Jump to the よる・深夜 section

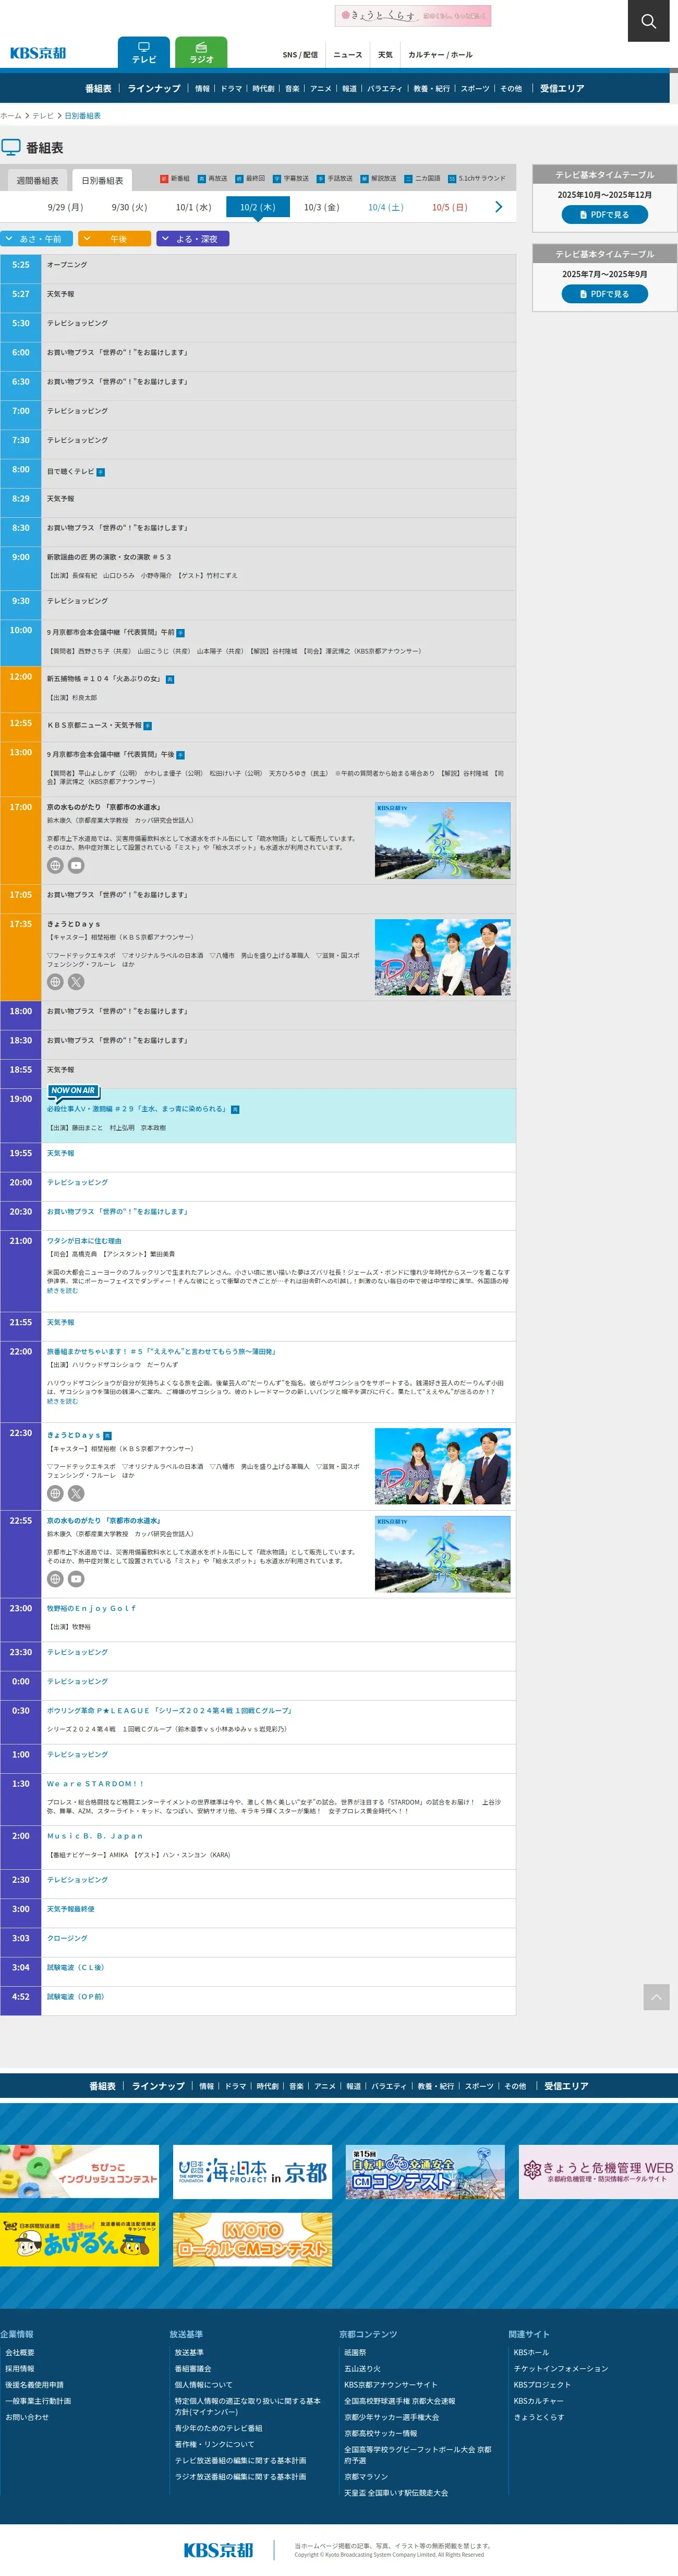click(x=193, y=239)
